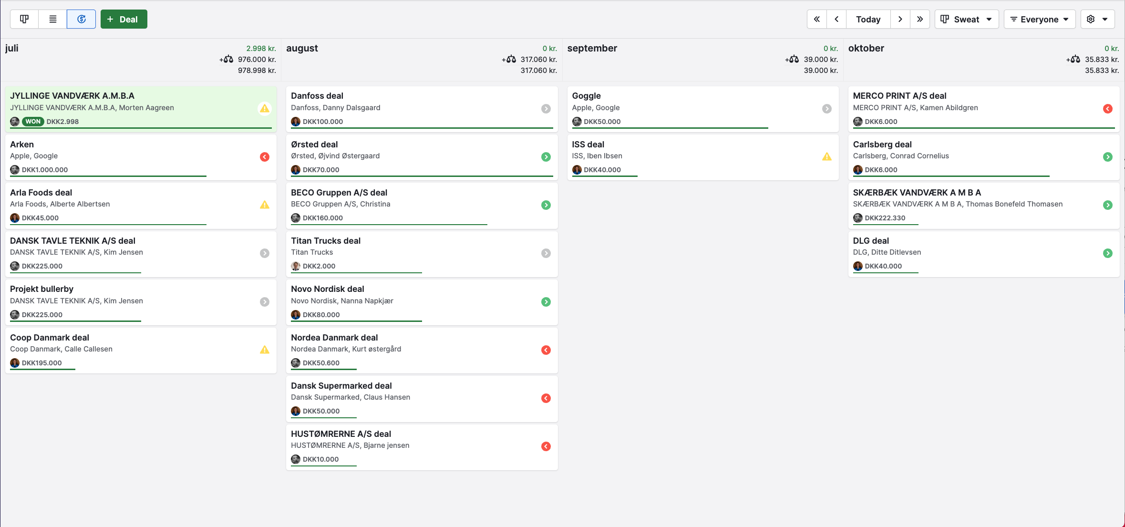The height and width of the screenshot is (527, 1125).
Task: Click the green arrow on Carlsberg deal
Action: click(1108, 157)
